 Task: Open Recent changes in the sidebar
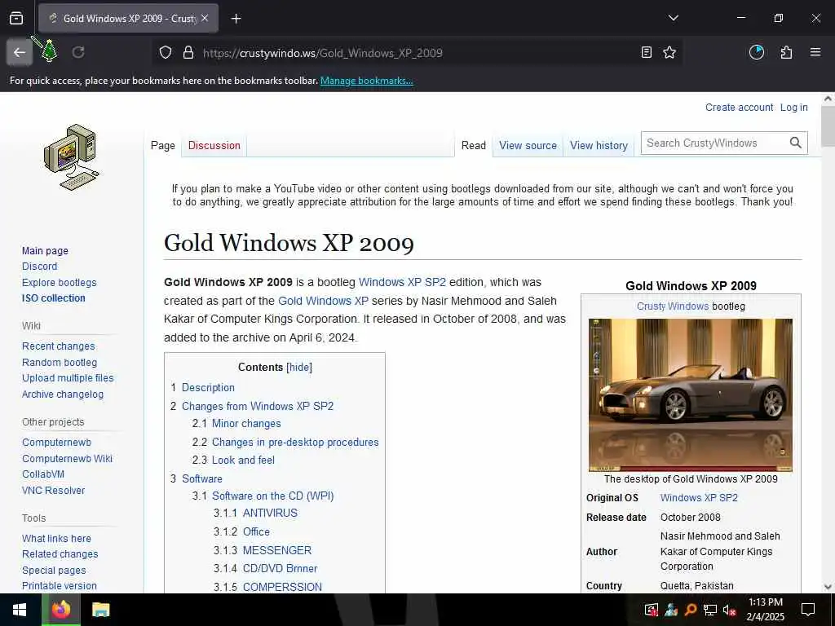click(59, 346)
